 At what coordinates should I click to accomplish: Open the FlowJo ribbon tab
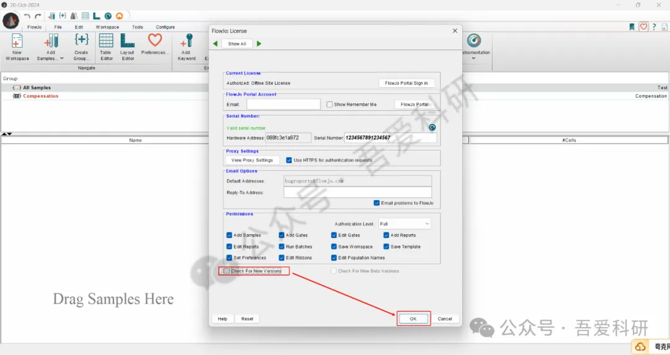click(x=35, y=27)
